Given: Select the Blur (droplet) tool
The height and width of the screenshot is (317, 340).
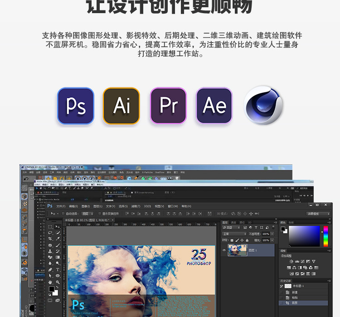Looking at the screenshot, I should [50, 263].
